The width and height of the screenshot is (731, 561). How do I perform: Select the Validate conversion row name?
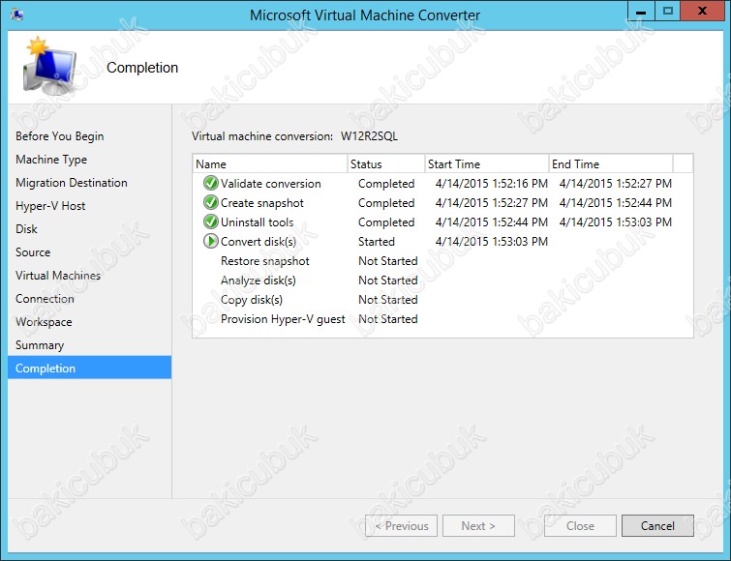click(271, 184)
